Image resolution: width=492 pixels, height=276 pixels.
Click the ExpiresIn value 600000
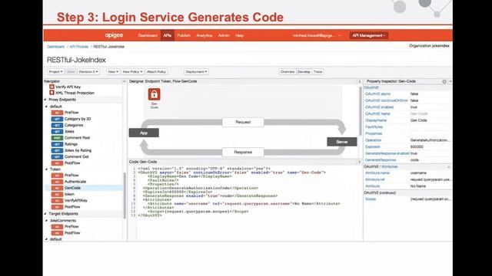point(417,146)
